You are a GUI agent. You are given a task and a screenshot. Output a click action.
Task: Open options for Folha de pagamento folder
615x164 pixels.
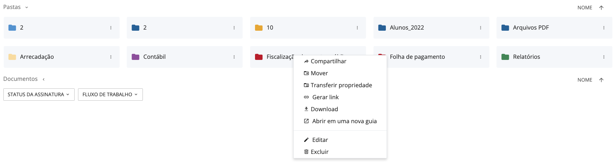[480, 57]
